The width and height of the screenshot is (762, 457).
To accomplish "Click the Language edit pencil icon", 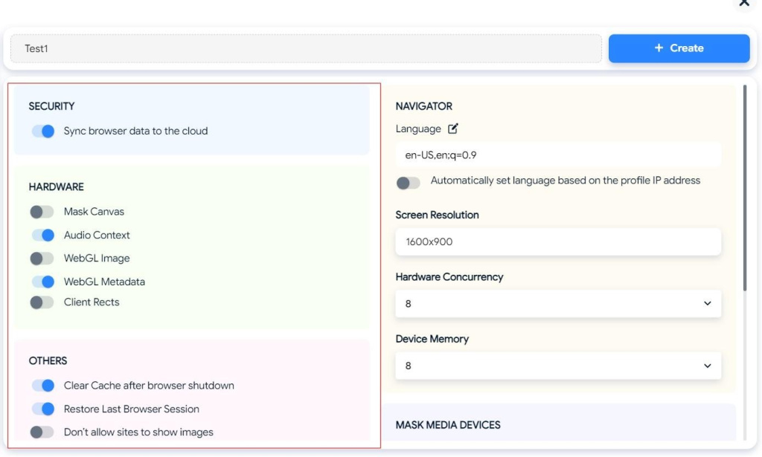I will click(453, 129).
